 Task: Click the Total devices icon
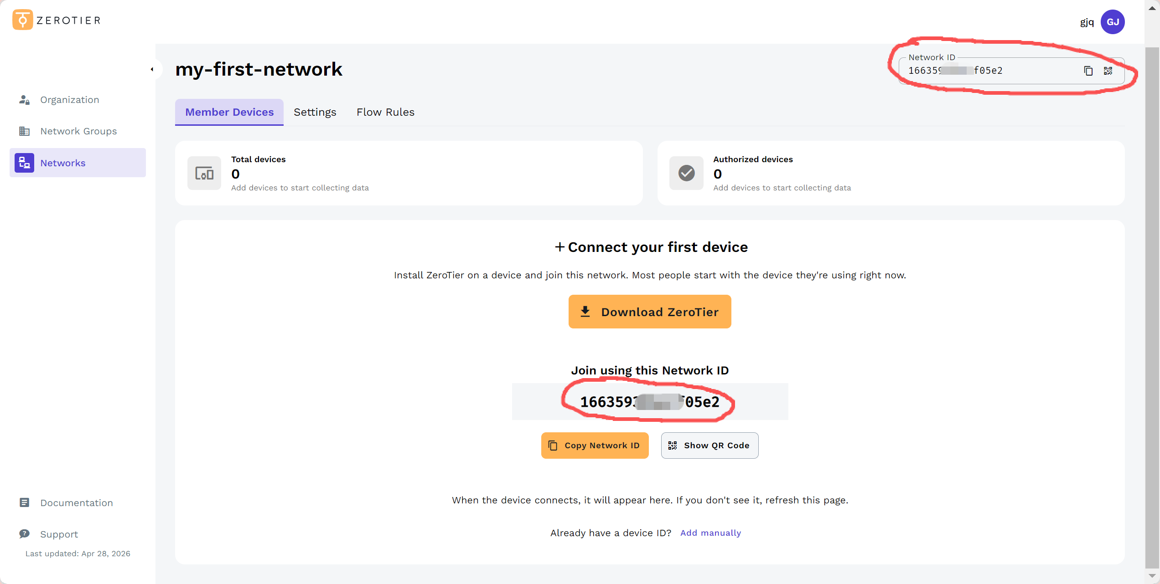click(x=204, y=173)
